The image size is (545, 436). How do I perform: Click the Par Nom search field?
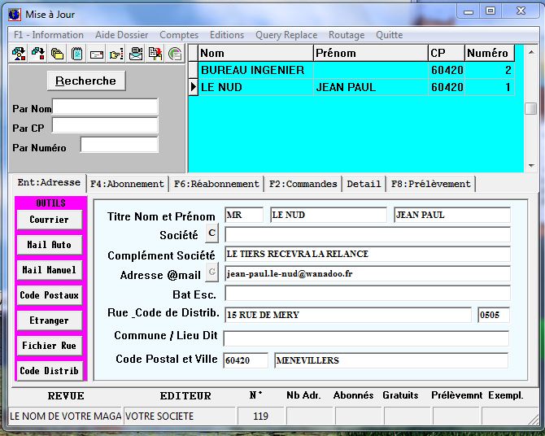tap(105, 107)
